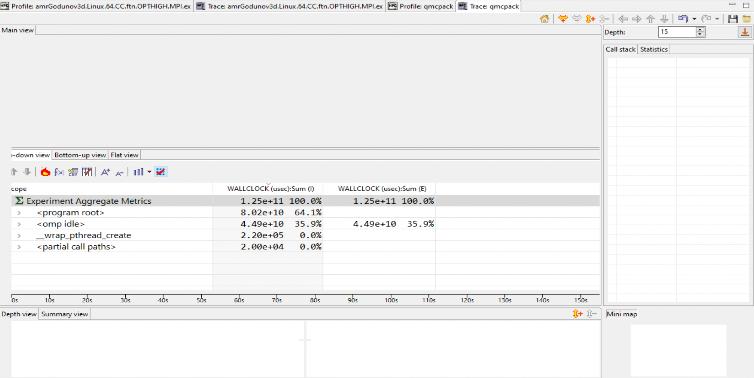The image size is (754, 378).
Task: Open the derived metric f(x) tool
Action: (x=59, y=172)
